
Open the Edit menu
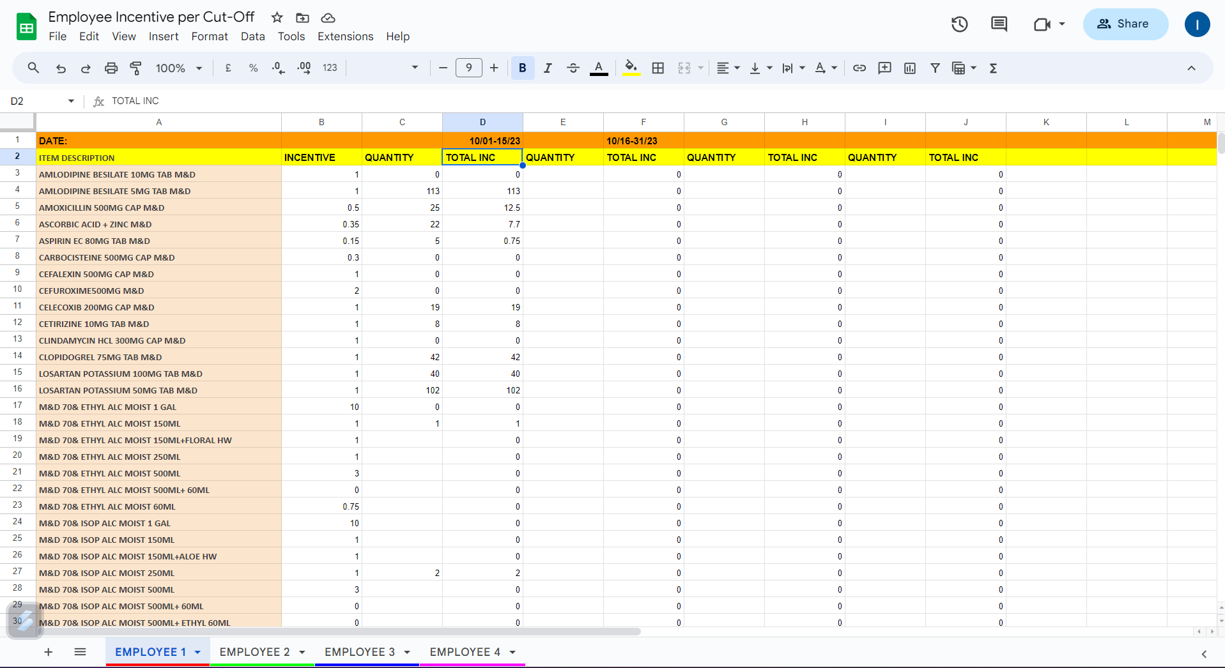coord(89,36)
